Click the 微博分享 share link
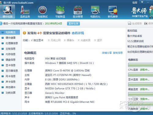Image resolution: width=153 pixels, height=115 pixels. (107, 53)
